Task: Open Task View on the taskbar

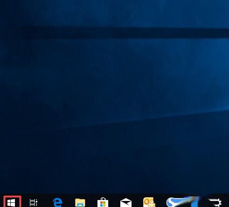Action: [x=34, y=202]
